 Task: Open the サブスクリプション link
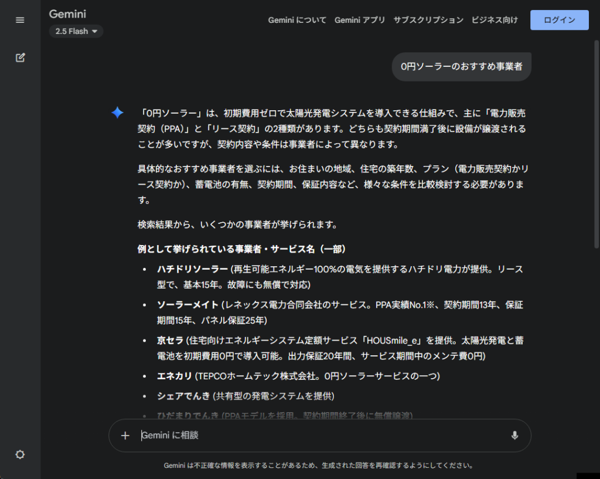(428, 20)
